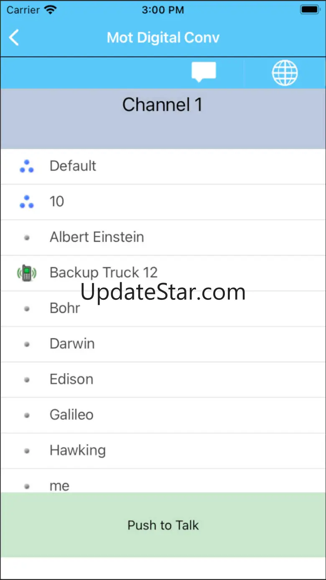The height and width of the screenshot is (580, 326).
Task: Tap the battery icon in status bar
Action: click(310, 10)
